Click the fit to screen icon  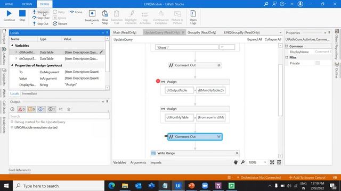pos(272,162)
